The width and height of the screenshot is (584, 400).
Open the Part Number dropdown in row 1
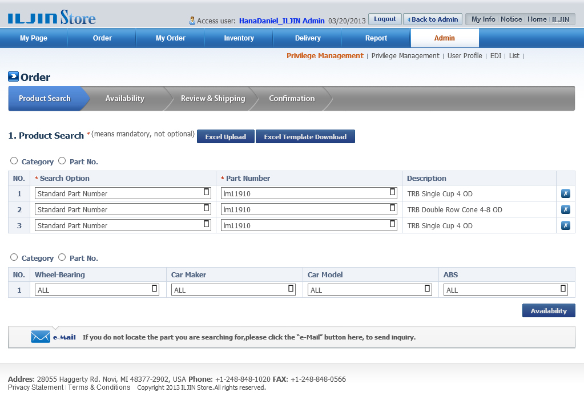coord(309,193)
